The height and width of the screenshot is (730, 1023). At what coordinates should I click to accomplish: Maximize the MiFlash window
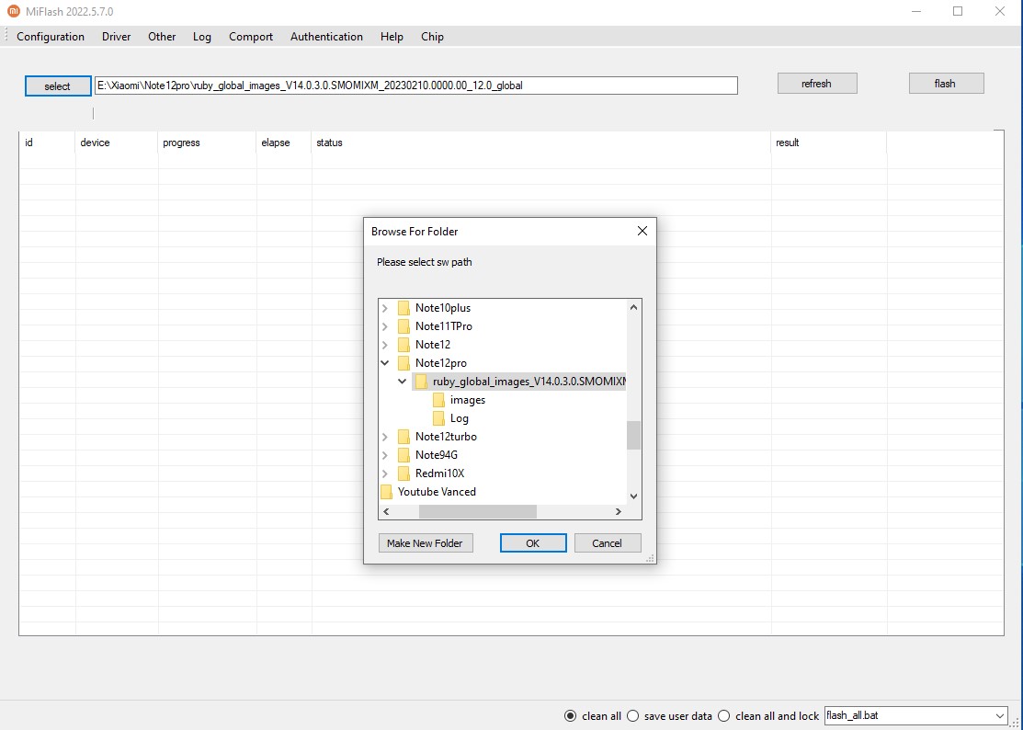coord(958,11)
